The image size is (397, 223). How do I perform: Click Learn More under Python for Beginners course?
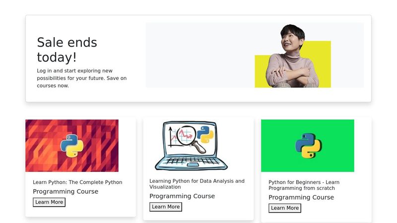[x=285, y=208]
